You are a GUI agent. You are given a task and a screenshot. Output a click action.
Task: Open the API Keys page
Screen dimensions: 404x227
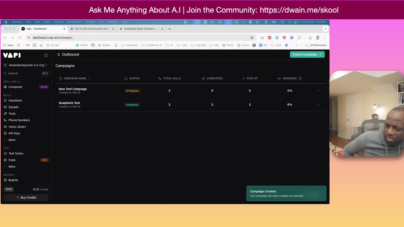pos(26,133)
